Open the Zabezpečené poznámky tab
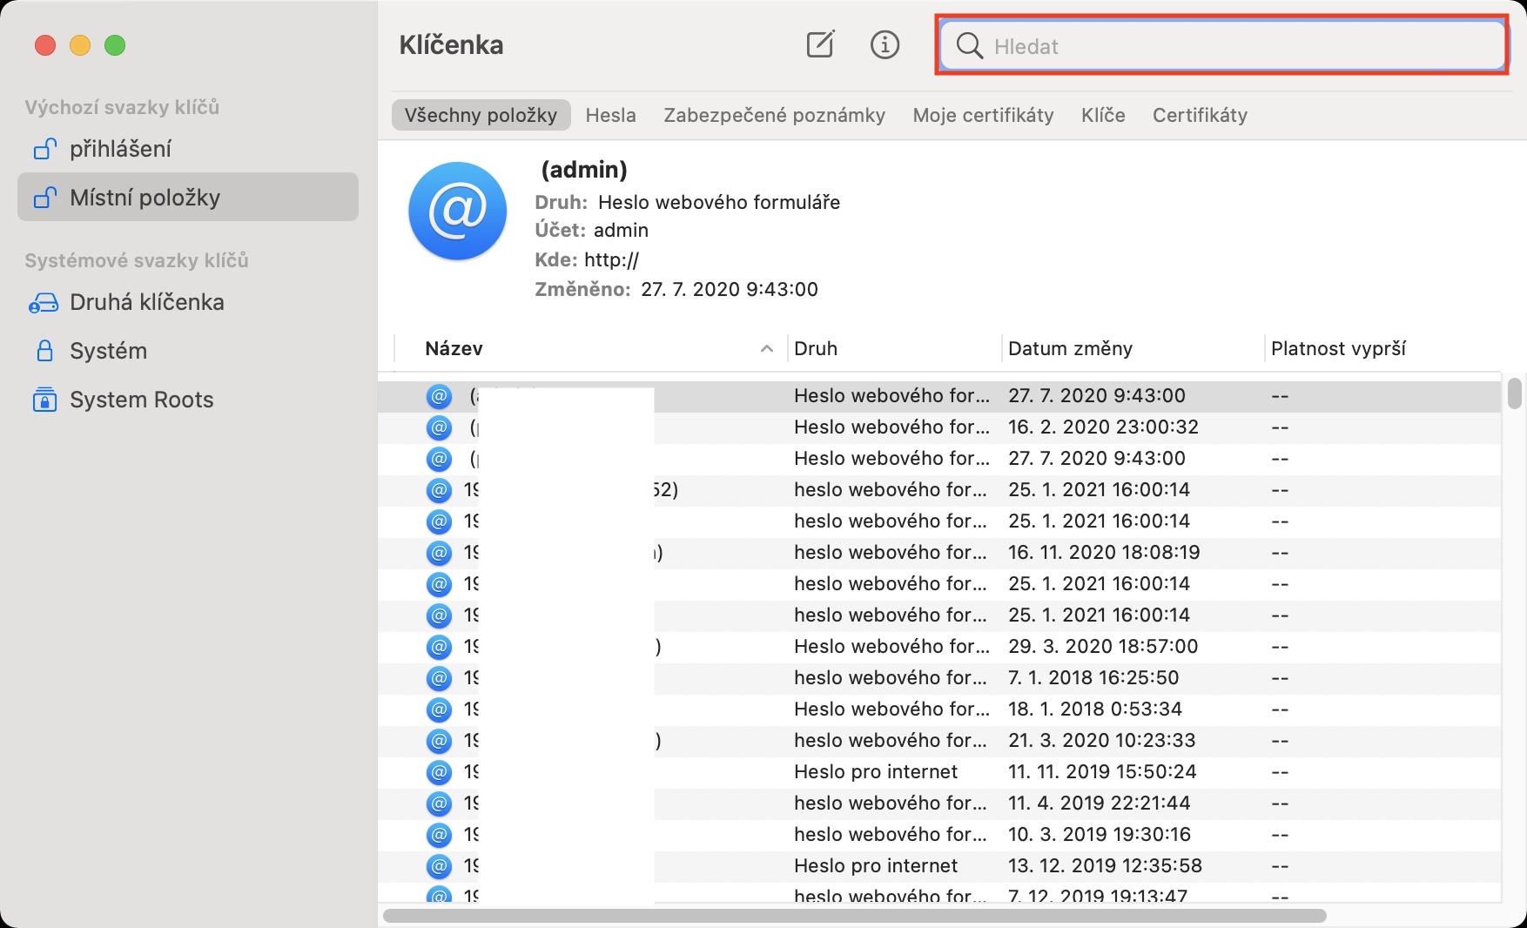Image resolution: width=1527 pixels, height=928 pixels. coord(774,115)
